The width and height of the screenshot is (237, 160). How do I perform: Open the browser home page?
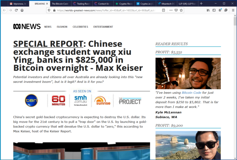[x=22, y=10]
